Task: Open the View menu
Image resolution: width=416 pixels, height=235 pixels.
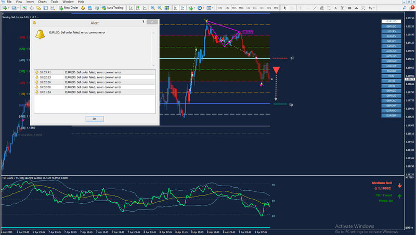Action: pyautogui.click(x=19, y=2)
